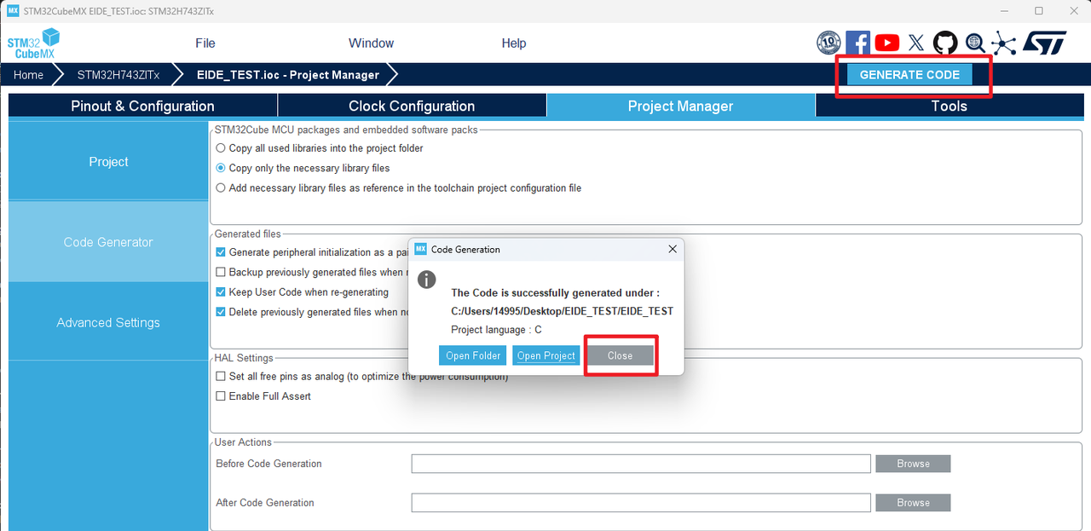Open the File menu
The image size is (1091, 531).
(x=205, y=43)
